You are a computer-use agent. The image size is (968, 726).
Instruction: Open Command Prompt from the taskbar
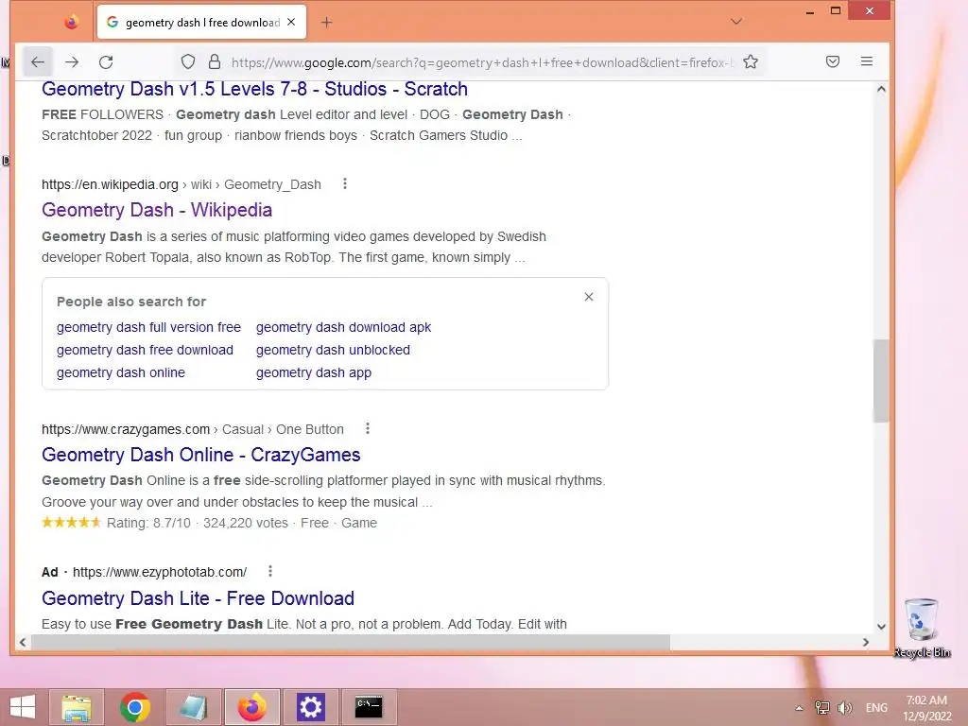369,707
